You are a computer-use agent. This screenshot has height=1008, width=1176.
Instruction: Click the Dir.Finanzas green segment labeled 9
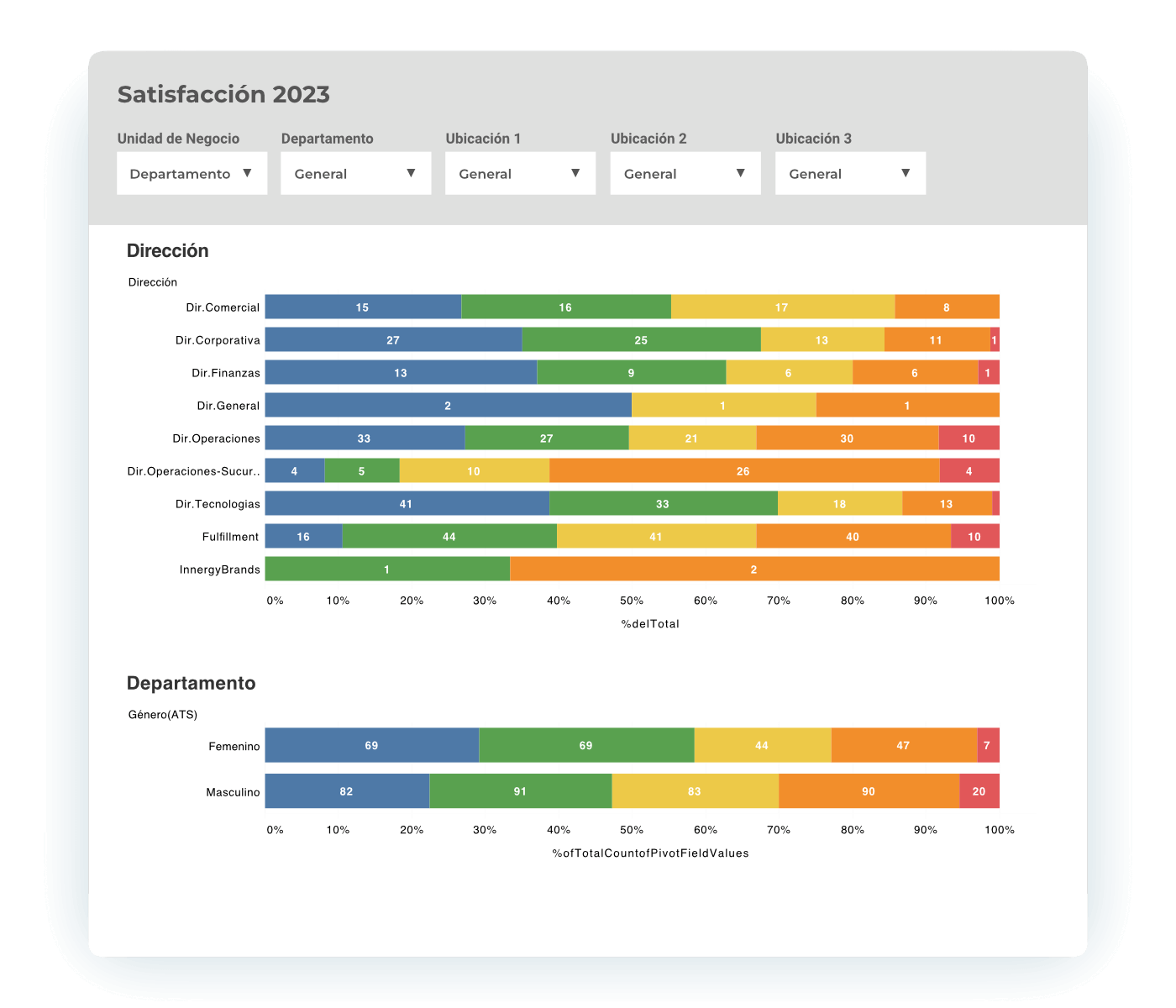[x=632, y=372]
